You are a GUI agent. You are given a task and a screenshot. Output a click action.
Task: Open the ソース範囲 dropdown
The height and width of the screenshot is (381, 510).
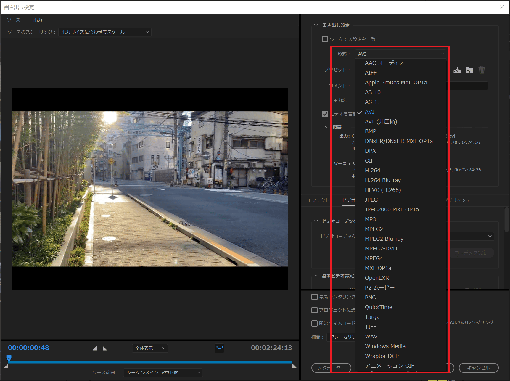coord(163,372)
